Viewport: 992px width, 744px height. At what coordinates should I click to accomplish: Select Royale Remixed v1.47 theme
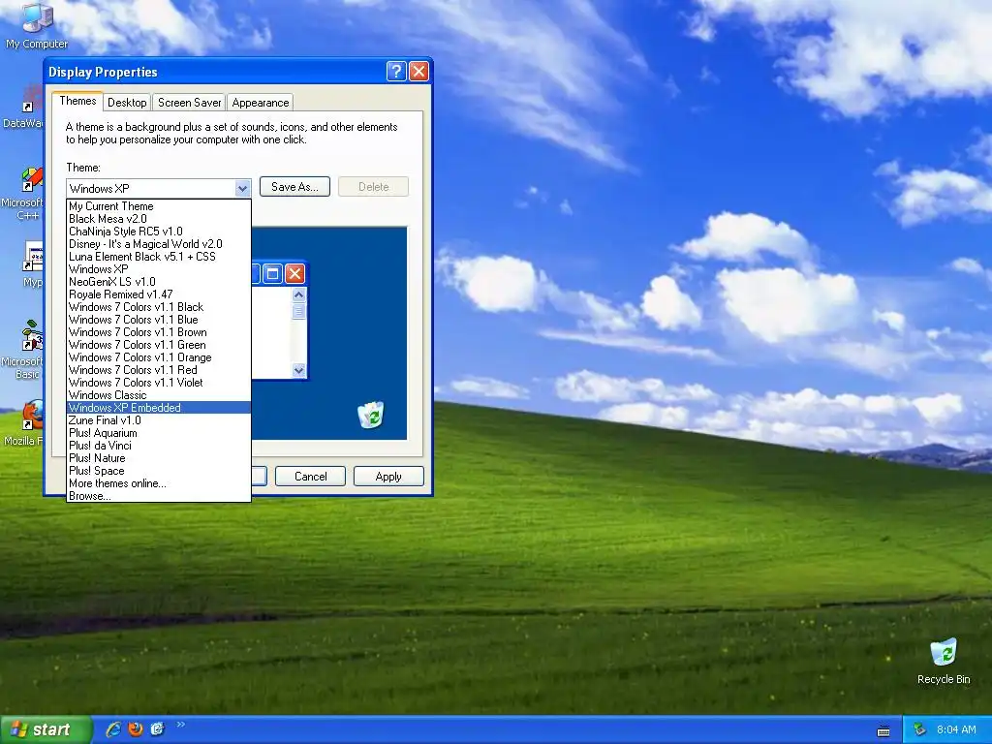(159, 294)
